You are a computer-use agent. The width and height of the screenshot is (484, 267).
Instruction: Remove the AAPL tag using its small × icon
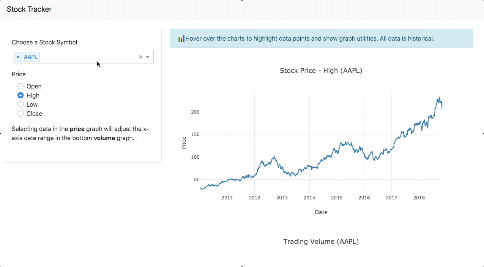click(18, 57)
